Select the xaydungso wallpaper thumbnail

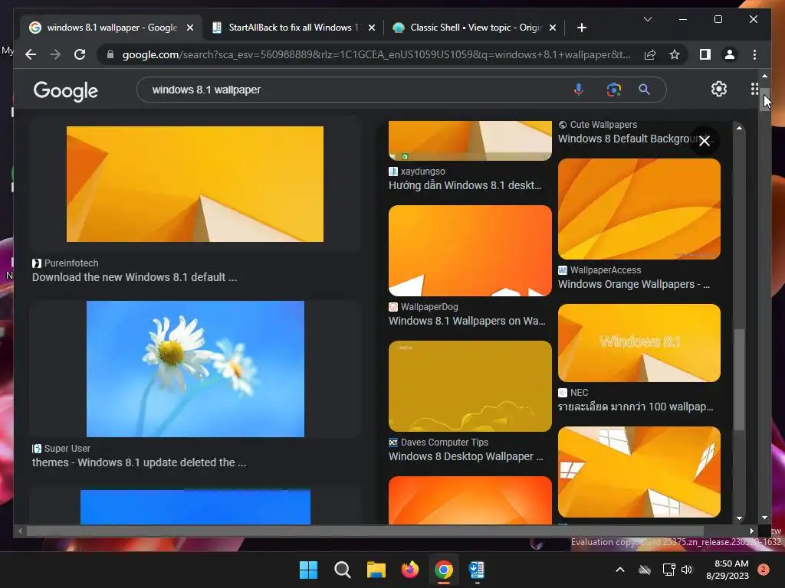click(470, 141)
